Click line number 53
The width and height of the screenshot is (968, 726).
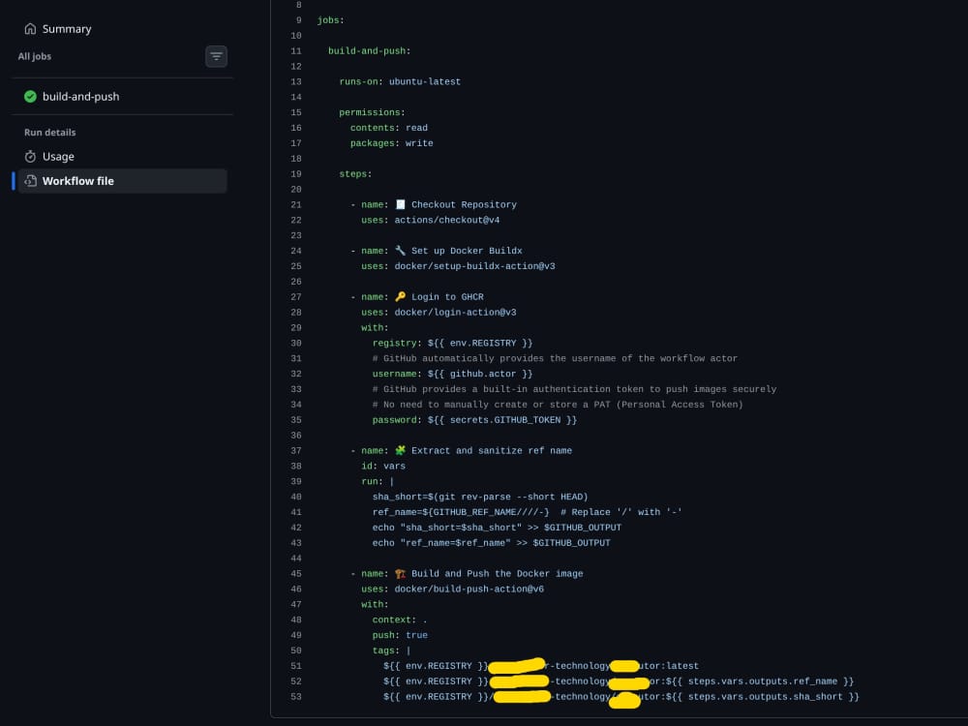[x=295, y=696]
